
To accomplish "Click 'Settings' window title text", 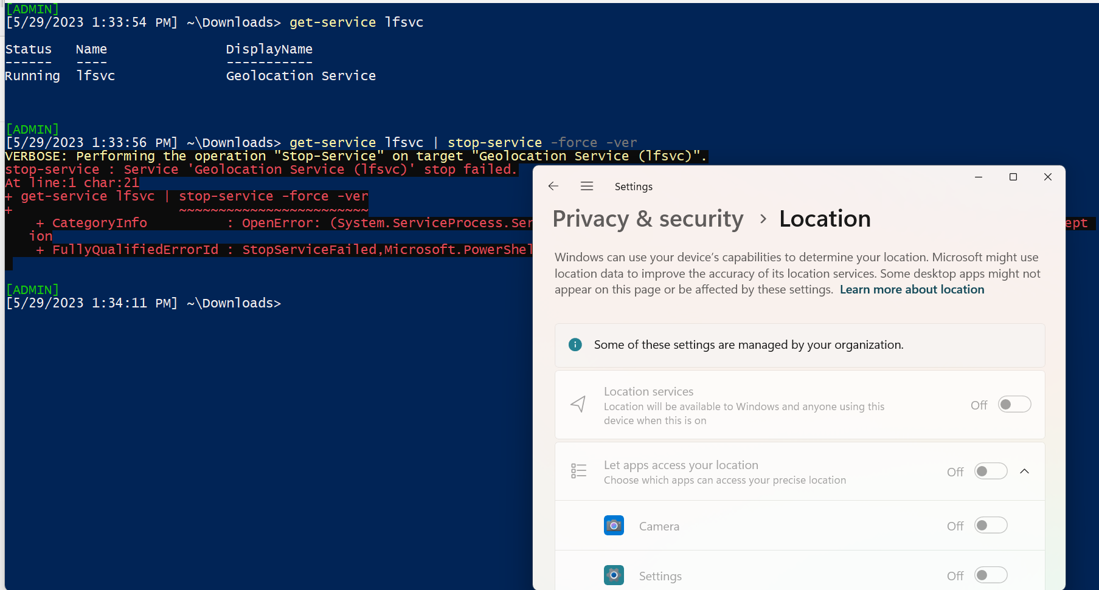I will [633, 187].
